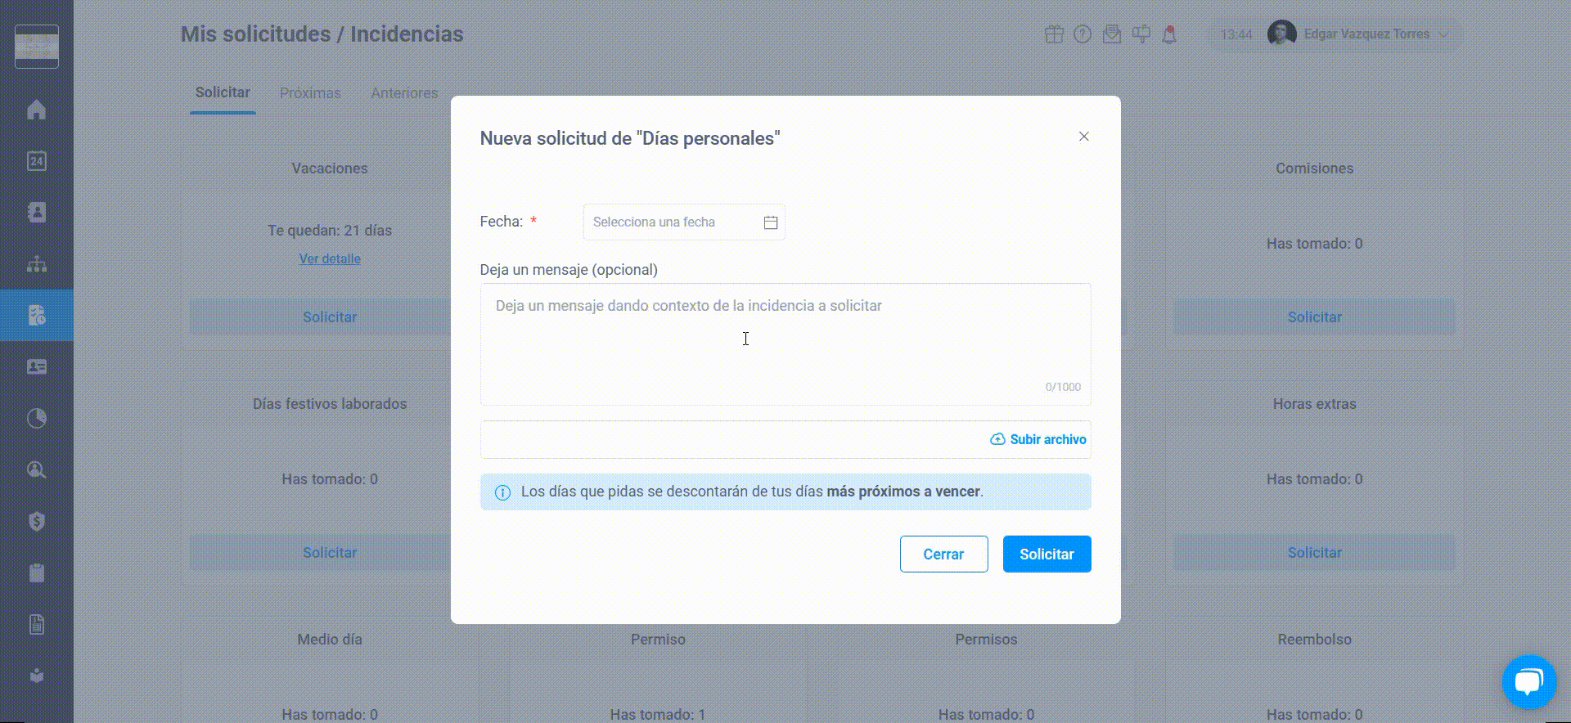Open the notifications bell with red badge
The height and width of the screenshot is (723, 1571).
point(1169,34)
